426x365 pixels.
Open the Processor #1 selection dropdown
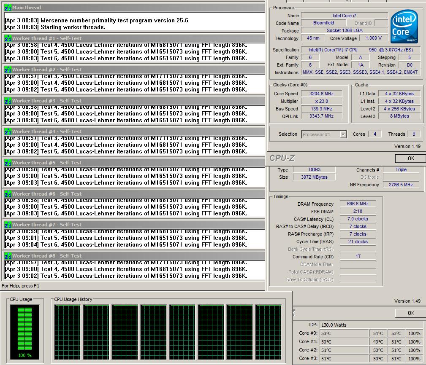point(343,134)
